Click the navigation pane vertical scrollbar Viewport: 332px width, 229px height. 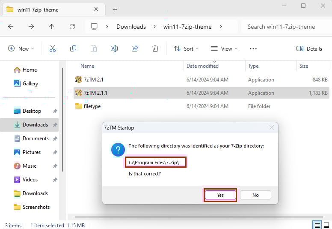pyautogui.click(x=62, y=120)
